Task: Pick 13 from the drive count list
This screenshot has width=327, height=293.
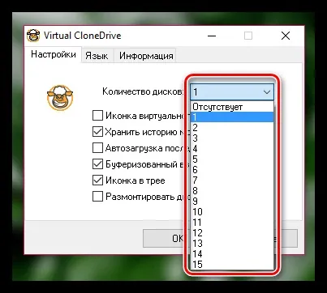Action: click(x=232, y=244)
